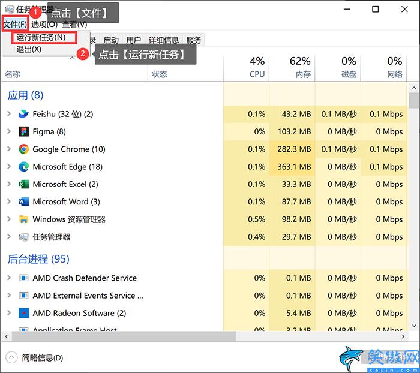Switch to the 详细信息 tab
Image resolution: width=420 pixels, height=373 pixels.
(164, 40)
